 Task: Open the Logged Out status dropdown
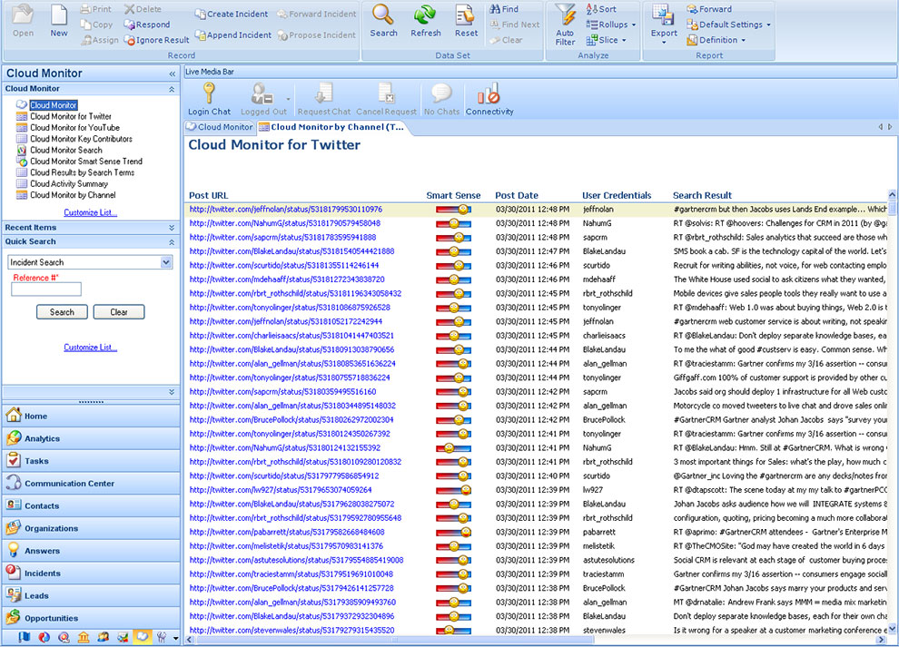[x=288, y=99]
